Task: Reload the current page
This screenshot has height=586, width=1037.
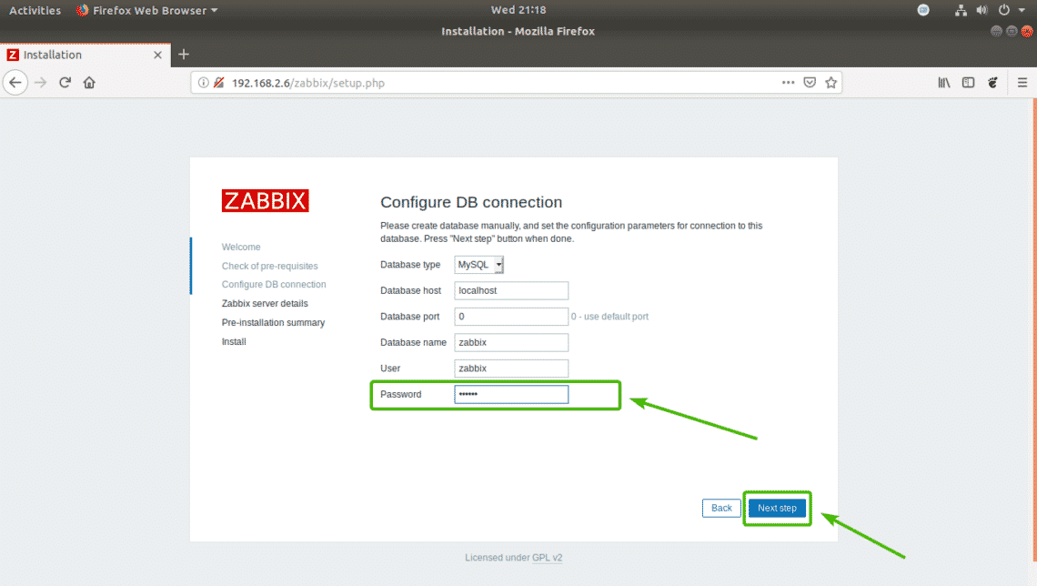Action: click(x=65, y=83)
